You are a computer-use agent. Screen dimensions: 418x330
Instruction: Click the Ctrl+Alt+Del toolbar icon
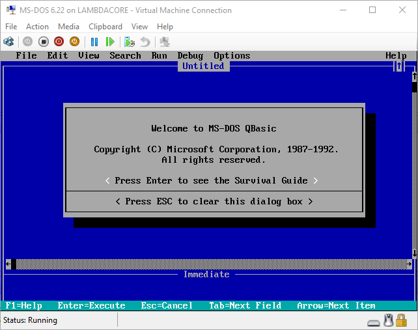click(x=8, y=42)
